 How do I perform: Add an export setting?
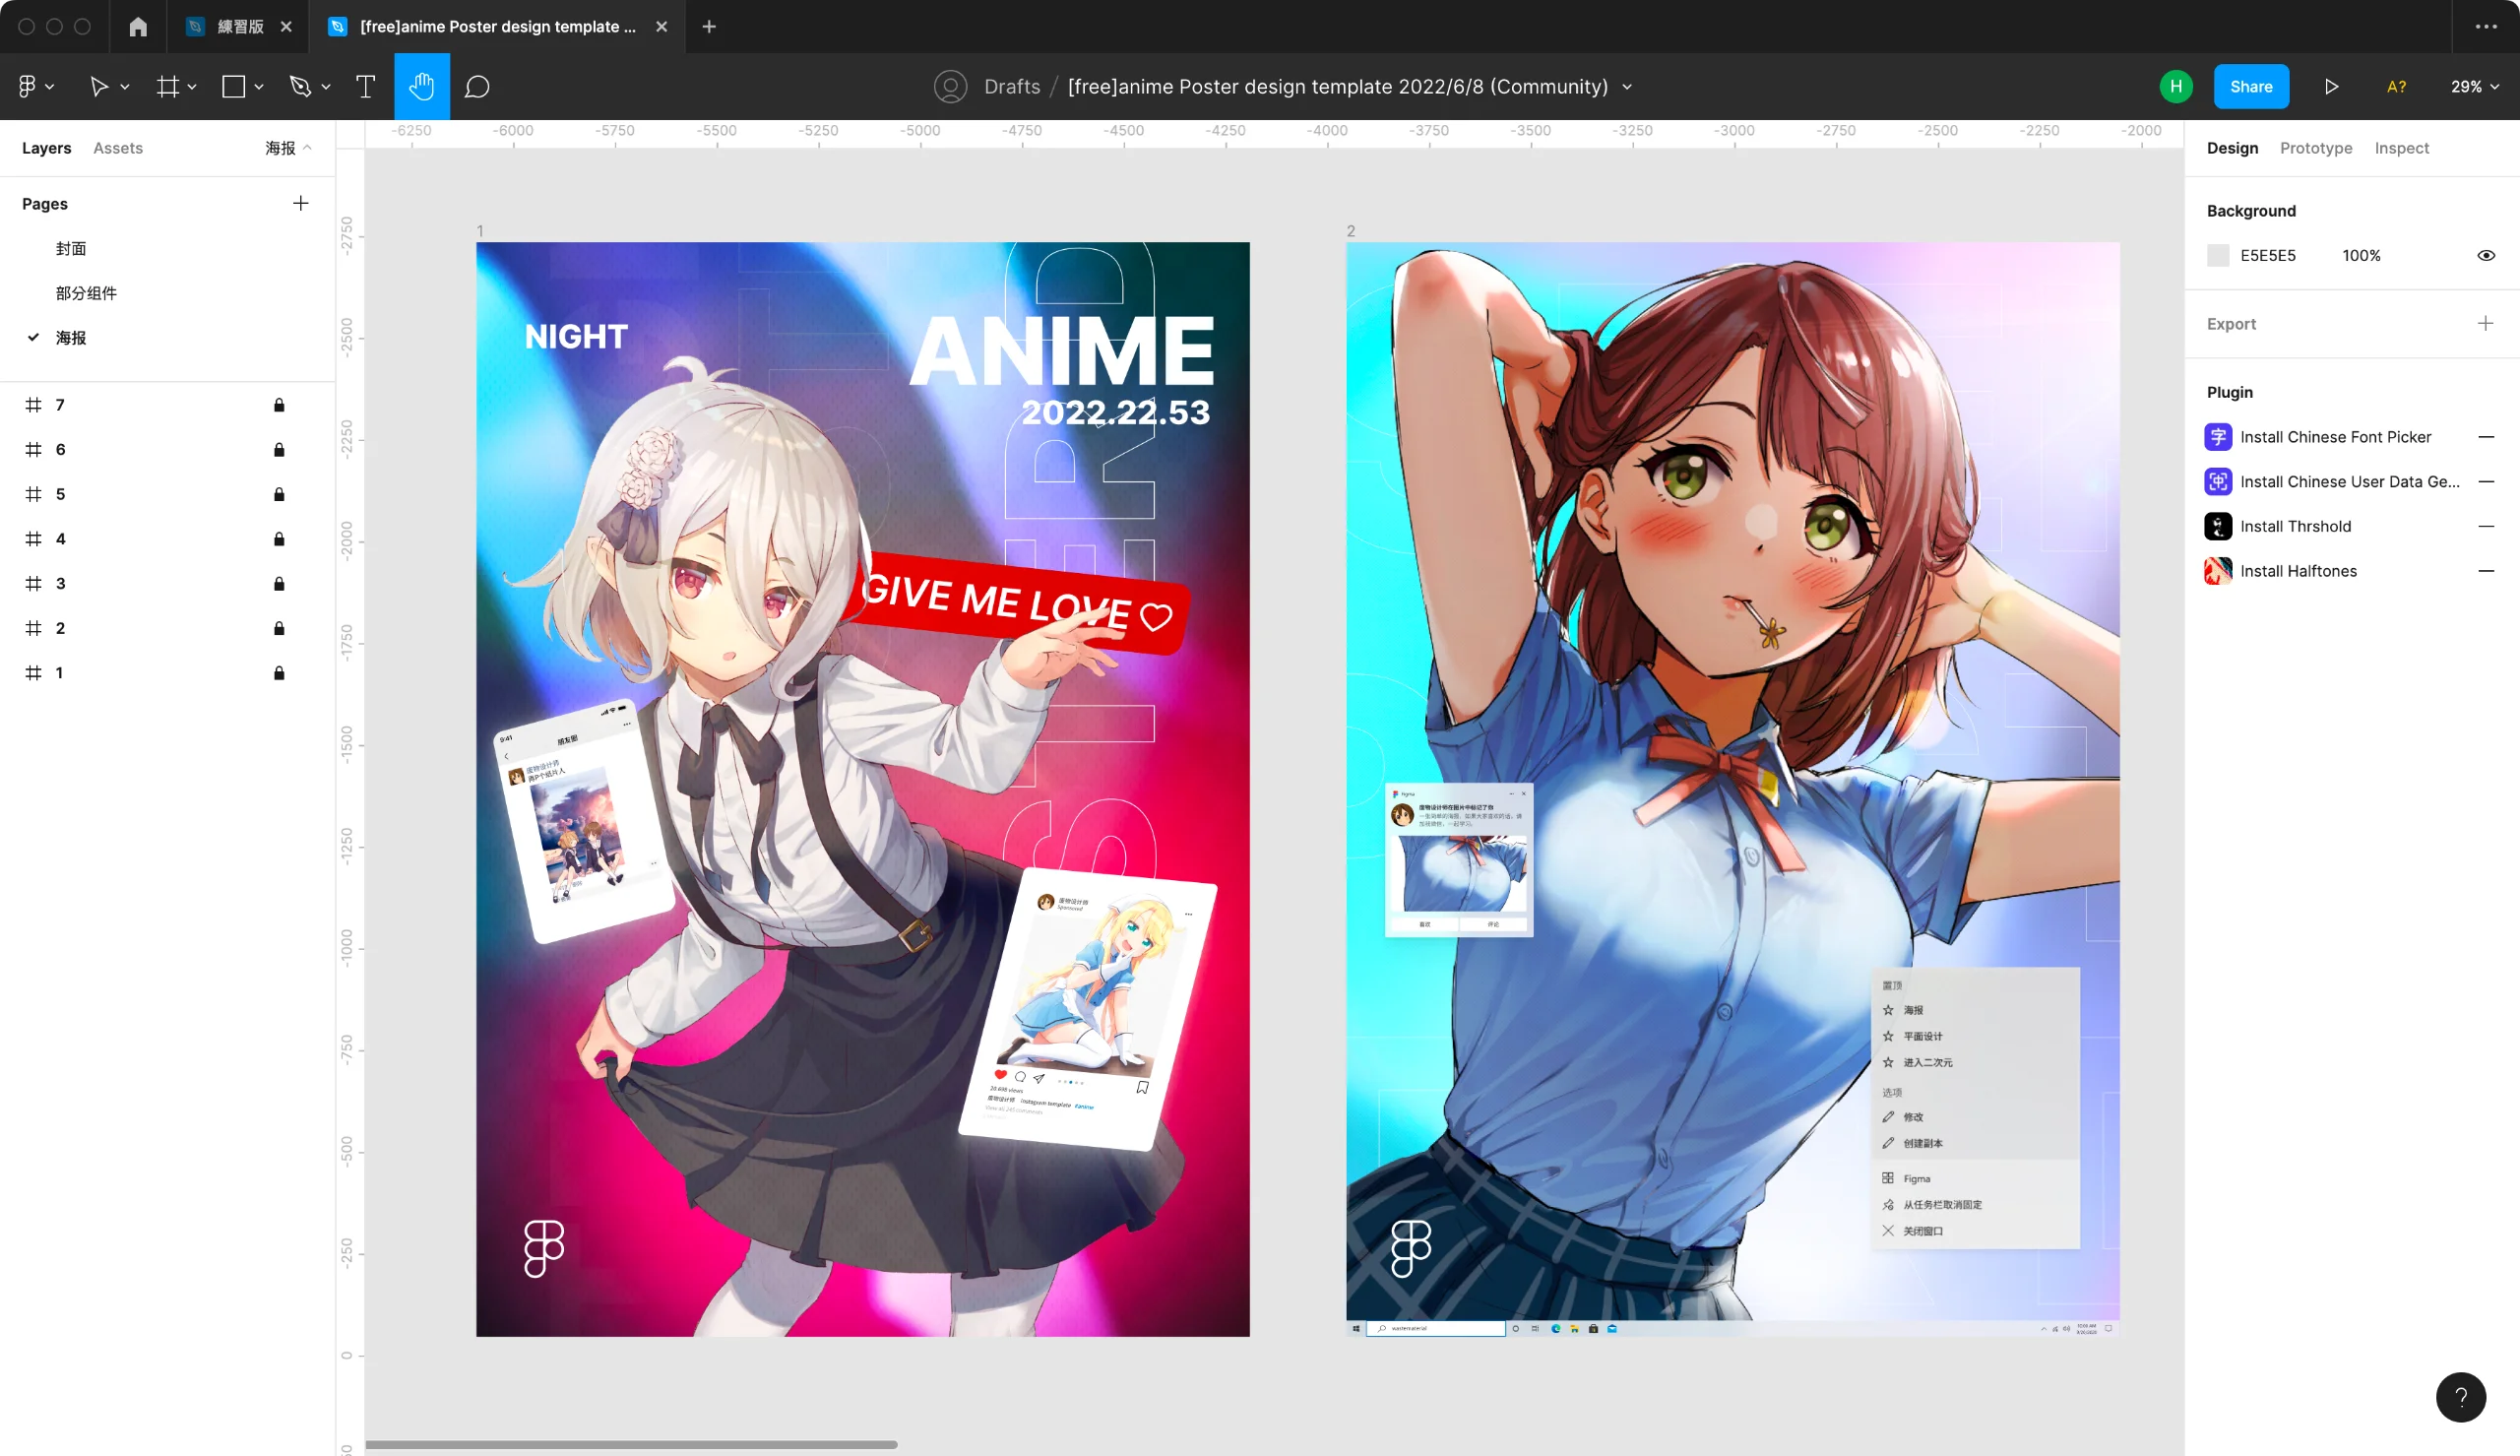click(2485, 324)
